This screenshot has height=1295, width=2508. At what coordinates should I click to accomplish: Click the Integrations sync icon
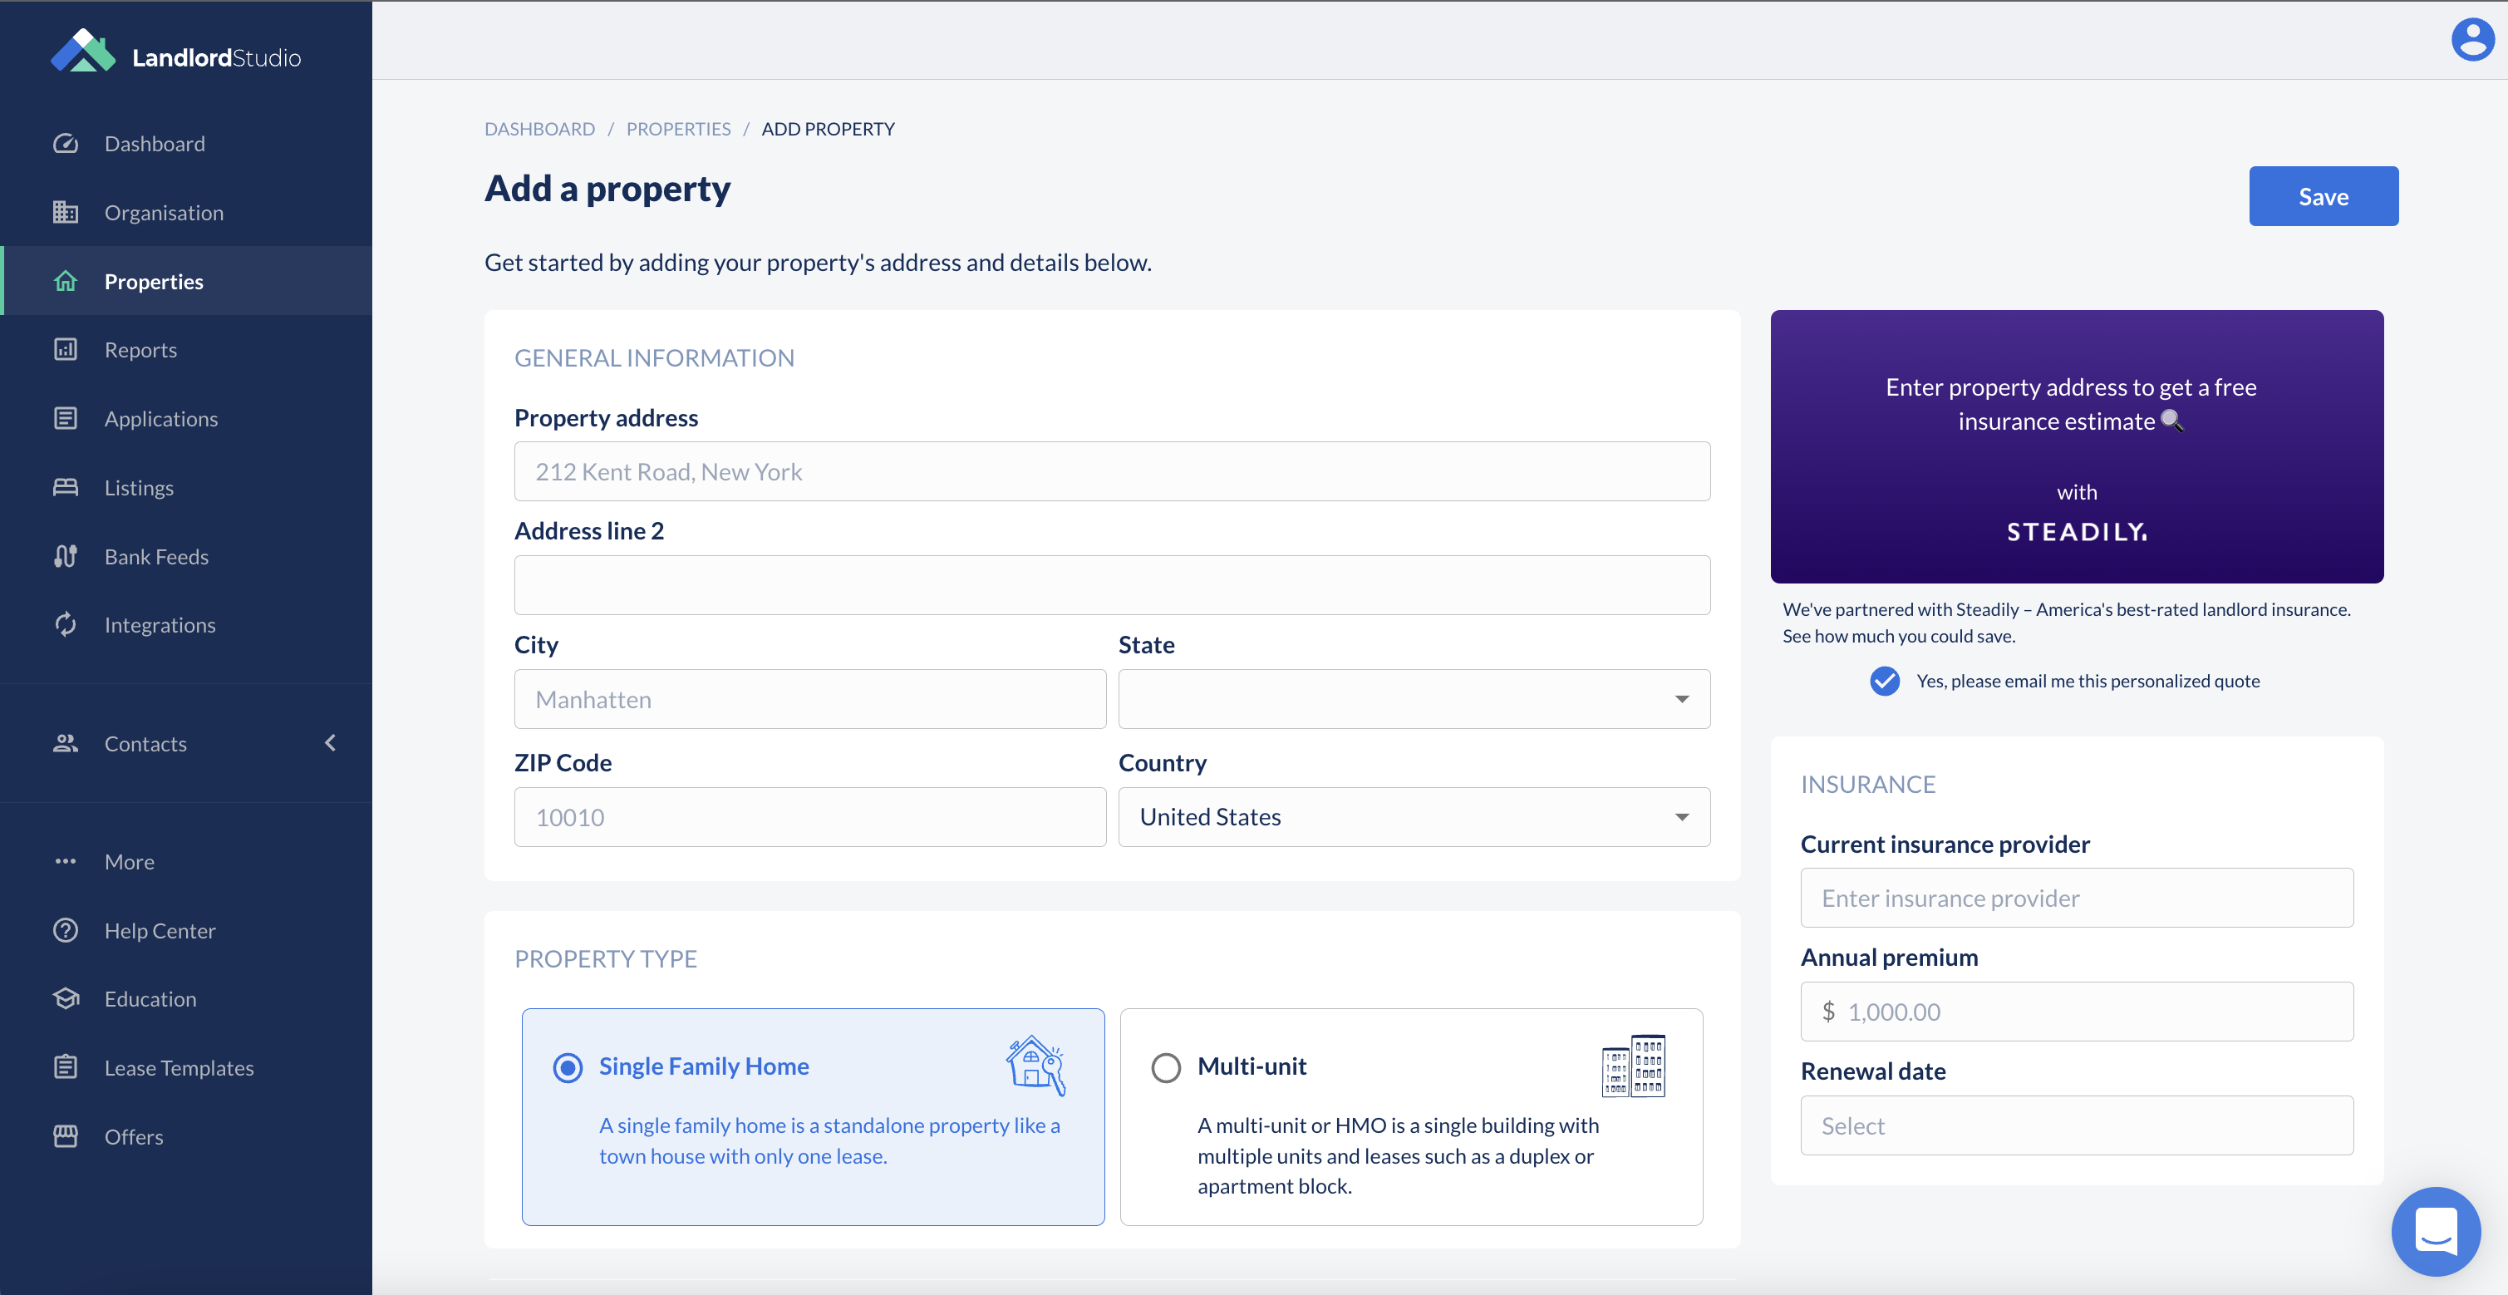[65, 625]
